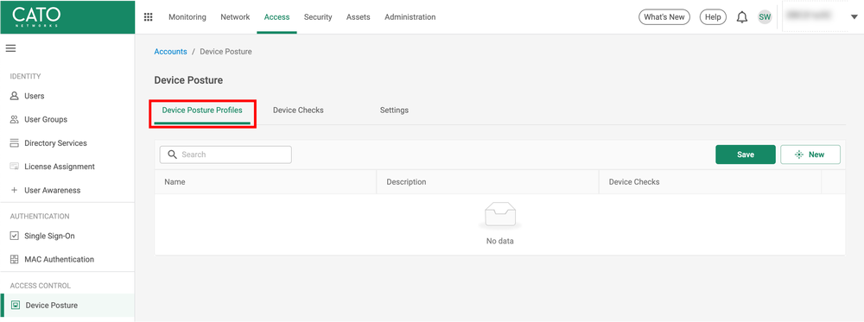Click the License Assignment icon

15,167
